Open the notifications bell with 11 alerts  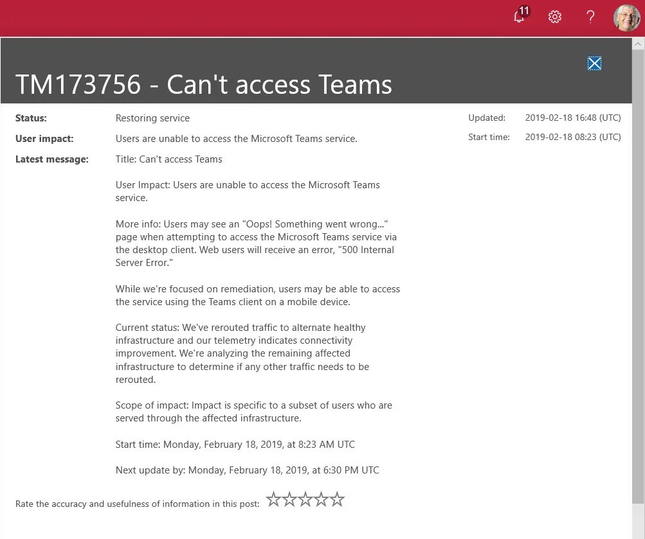click(x=520, y=15)
